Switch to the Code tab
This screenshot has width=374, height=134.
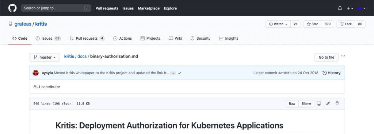click(x=20, y=38)
